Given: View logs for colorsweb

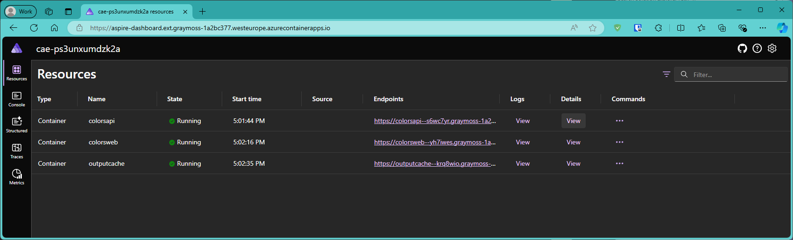Looking at the screenshot, I should pyautogui.click(x=522, y=142).
